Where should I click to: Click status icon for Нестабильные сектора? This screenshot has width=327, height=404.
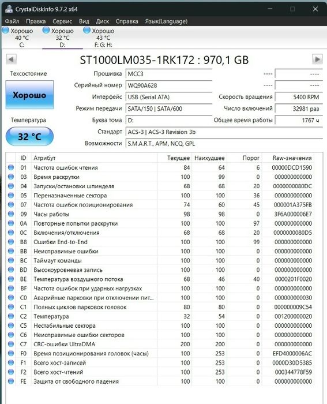(x=11, y=326)
